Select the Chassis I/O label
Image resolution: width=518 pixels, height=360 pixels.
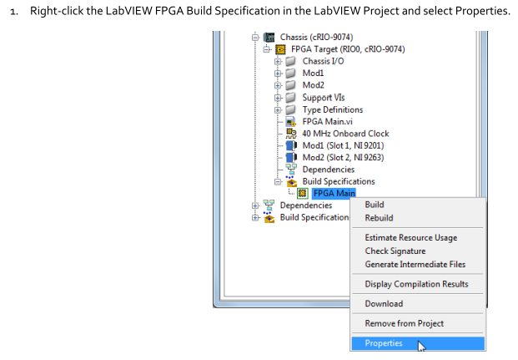(x=323, y=61)
